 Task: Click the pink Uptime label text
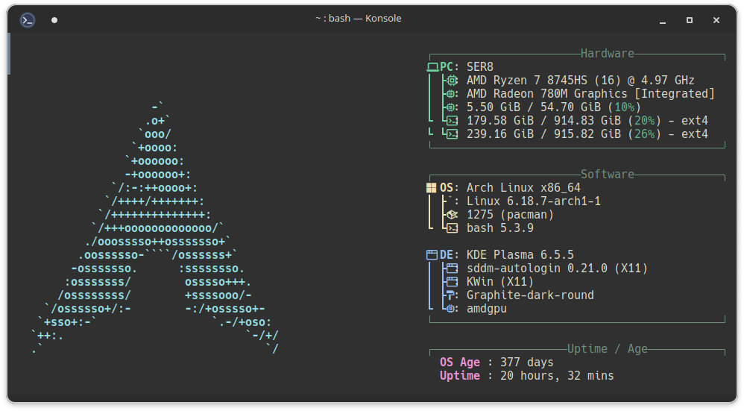pos(460,376)
